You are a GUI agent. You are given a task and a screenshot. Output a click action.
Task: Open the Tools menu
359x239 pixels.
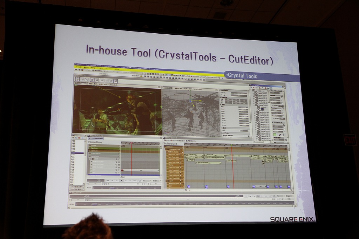coord(100,68)
